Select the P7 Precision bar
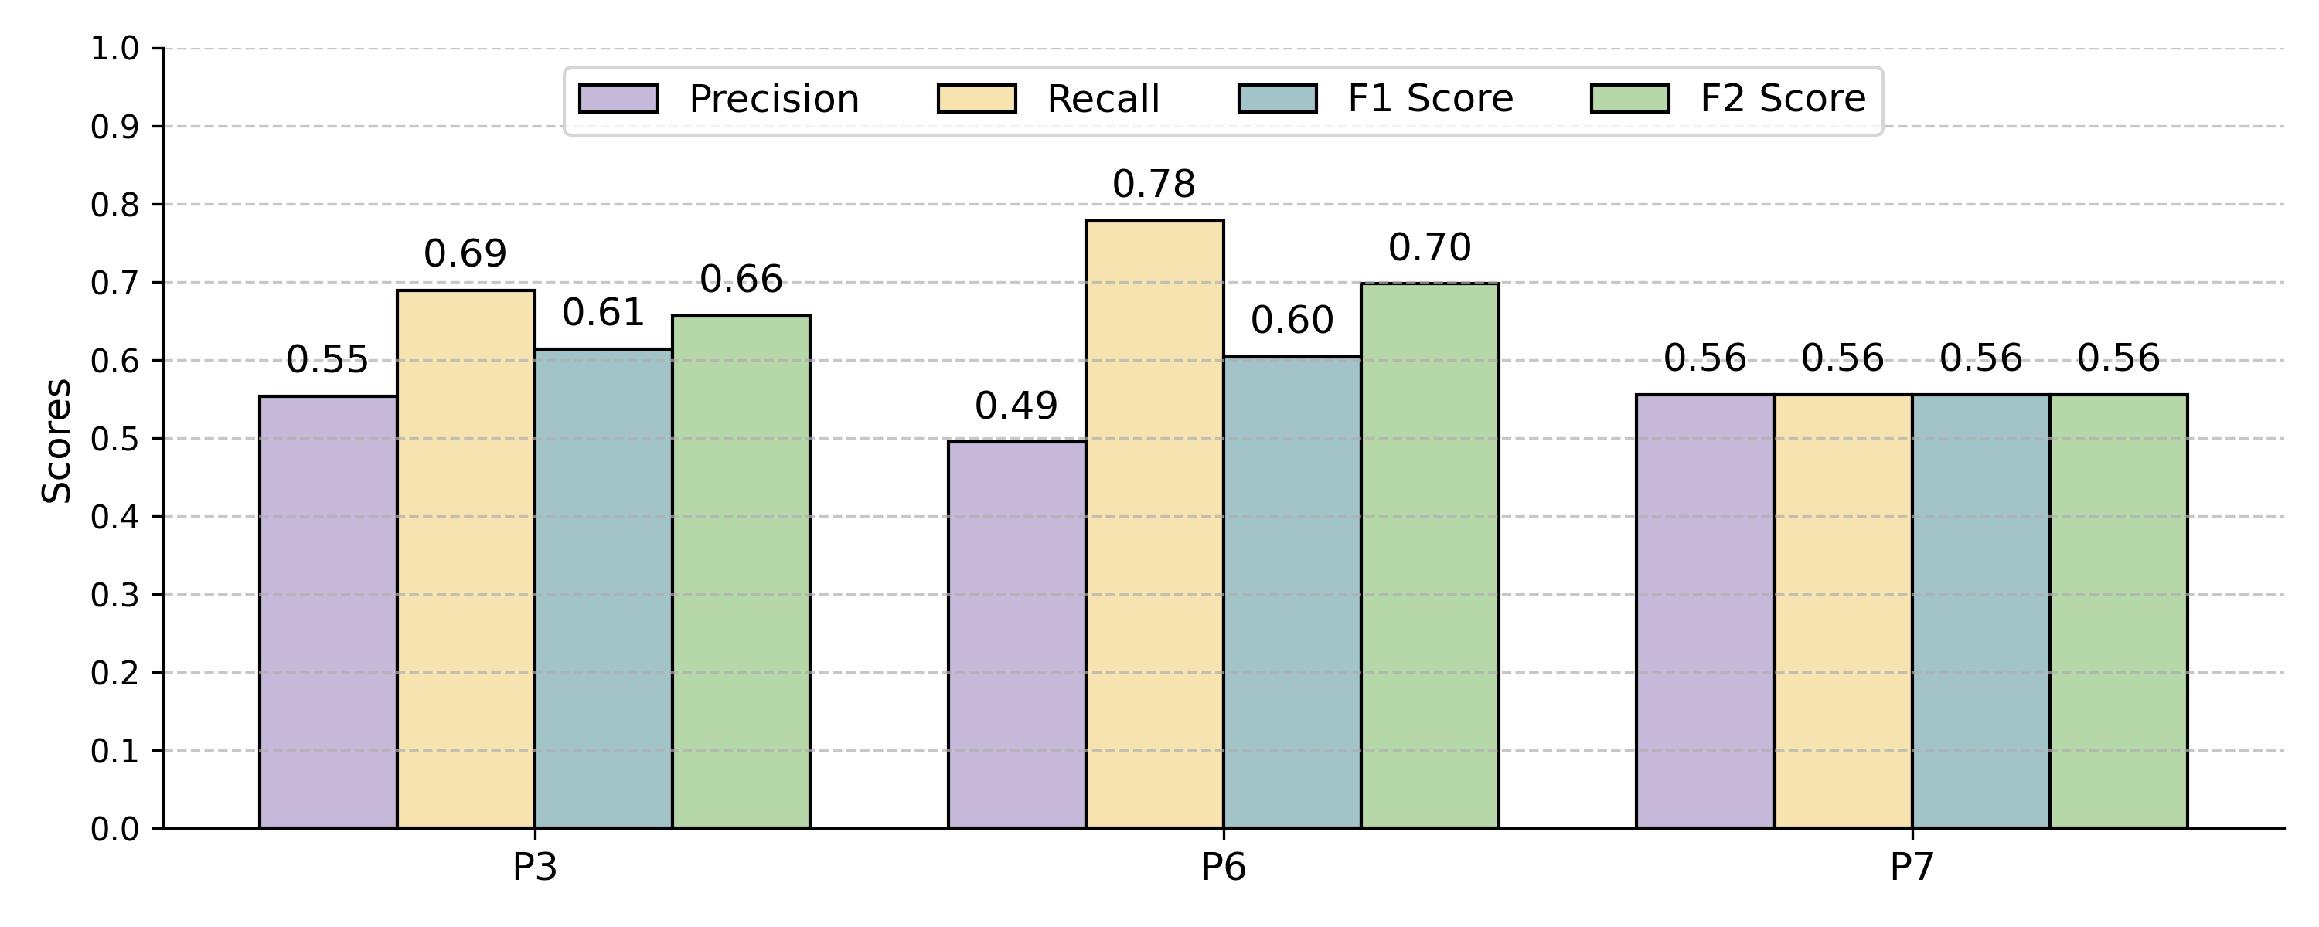Viewport: 2319px width, 927px height. 1705,611
